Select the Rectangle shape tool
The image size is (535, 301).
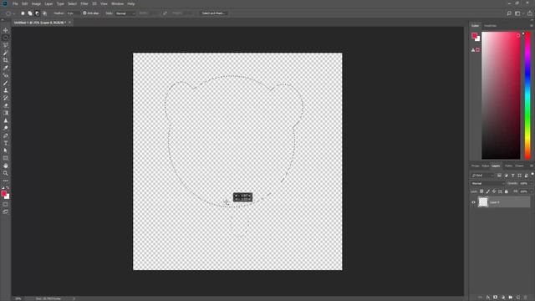click(6, 158)
